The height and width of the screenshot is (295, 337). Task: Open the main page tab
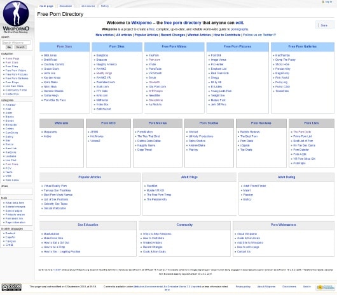pos(46,6)
